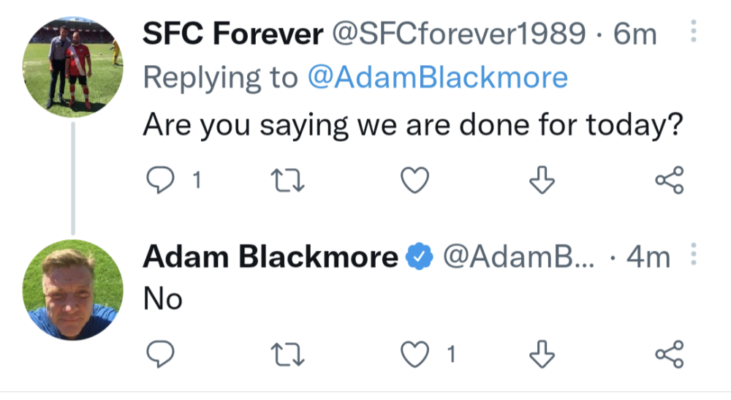Open the @AdamBlackmore mention link
731x400 pixels.
437,78
